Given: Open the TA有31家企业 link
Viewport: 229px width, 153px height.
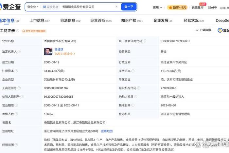Looking at the screenshot, I should point(65,54).
